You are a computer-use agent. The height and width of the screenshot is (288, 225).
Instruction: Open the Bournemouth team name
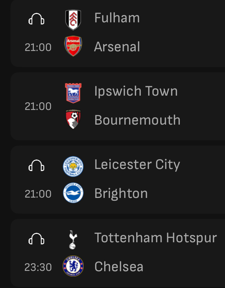pyautogui.click(x=138, y=120)
